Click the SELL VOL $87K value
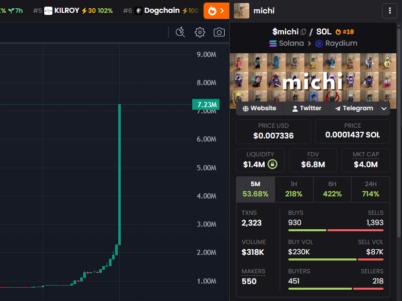The height and width of the screenshot is (301, 402). [375, 252]
